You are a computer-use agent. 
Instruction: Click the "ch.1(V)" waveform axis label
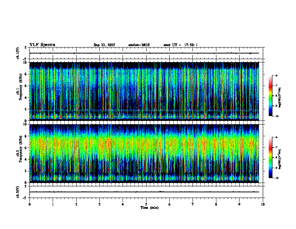coord(18,53)
